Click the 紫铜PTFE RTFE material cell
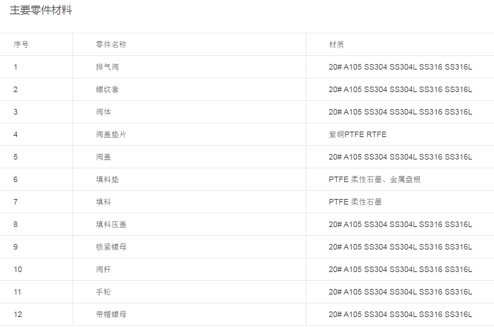The height and width of the screenshot is (327, 494). tap(357, 135)
